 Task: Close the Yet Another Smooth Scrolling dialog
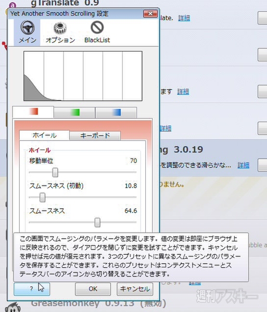pyautogui.click(x=150, y=14)
